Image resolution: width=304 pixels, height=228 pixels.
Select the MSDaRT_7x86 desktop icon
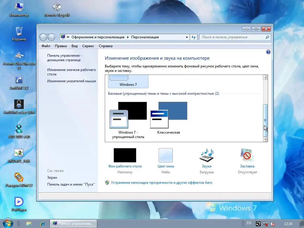tap(19, 156)
